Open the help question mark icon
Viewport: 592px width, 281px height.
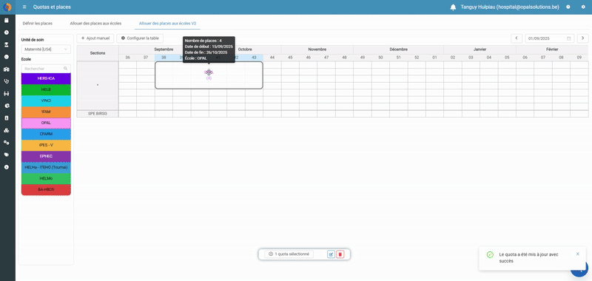point(568,7)
